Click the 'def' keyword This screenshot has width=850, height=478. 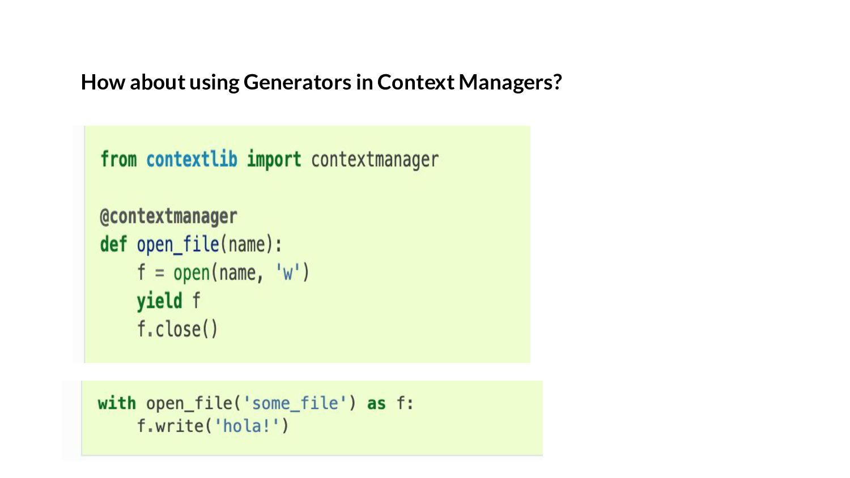(x=113, y=245)
